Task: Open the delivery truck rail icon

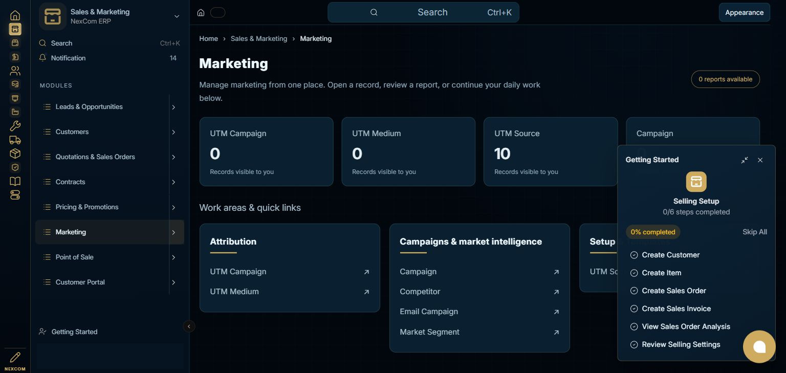Action: pos(15,140)
